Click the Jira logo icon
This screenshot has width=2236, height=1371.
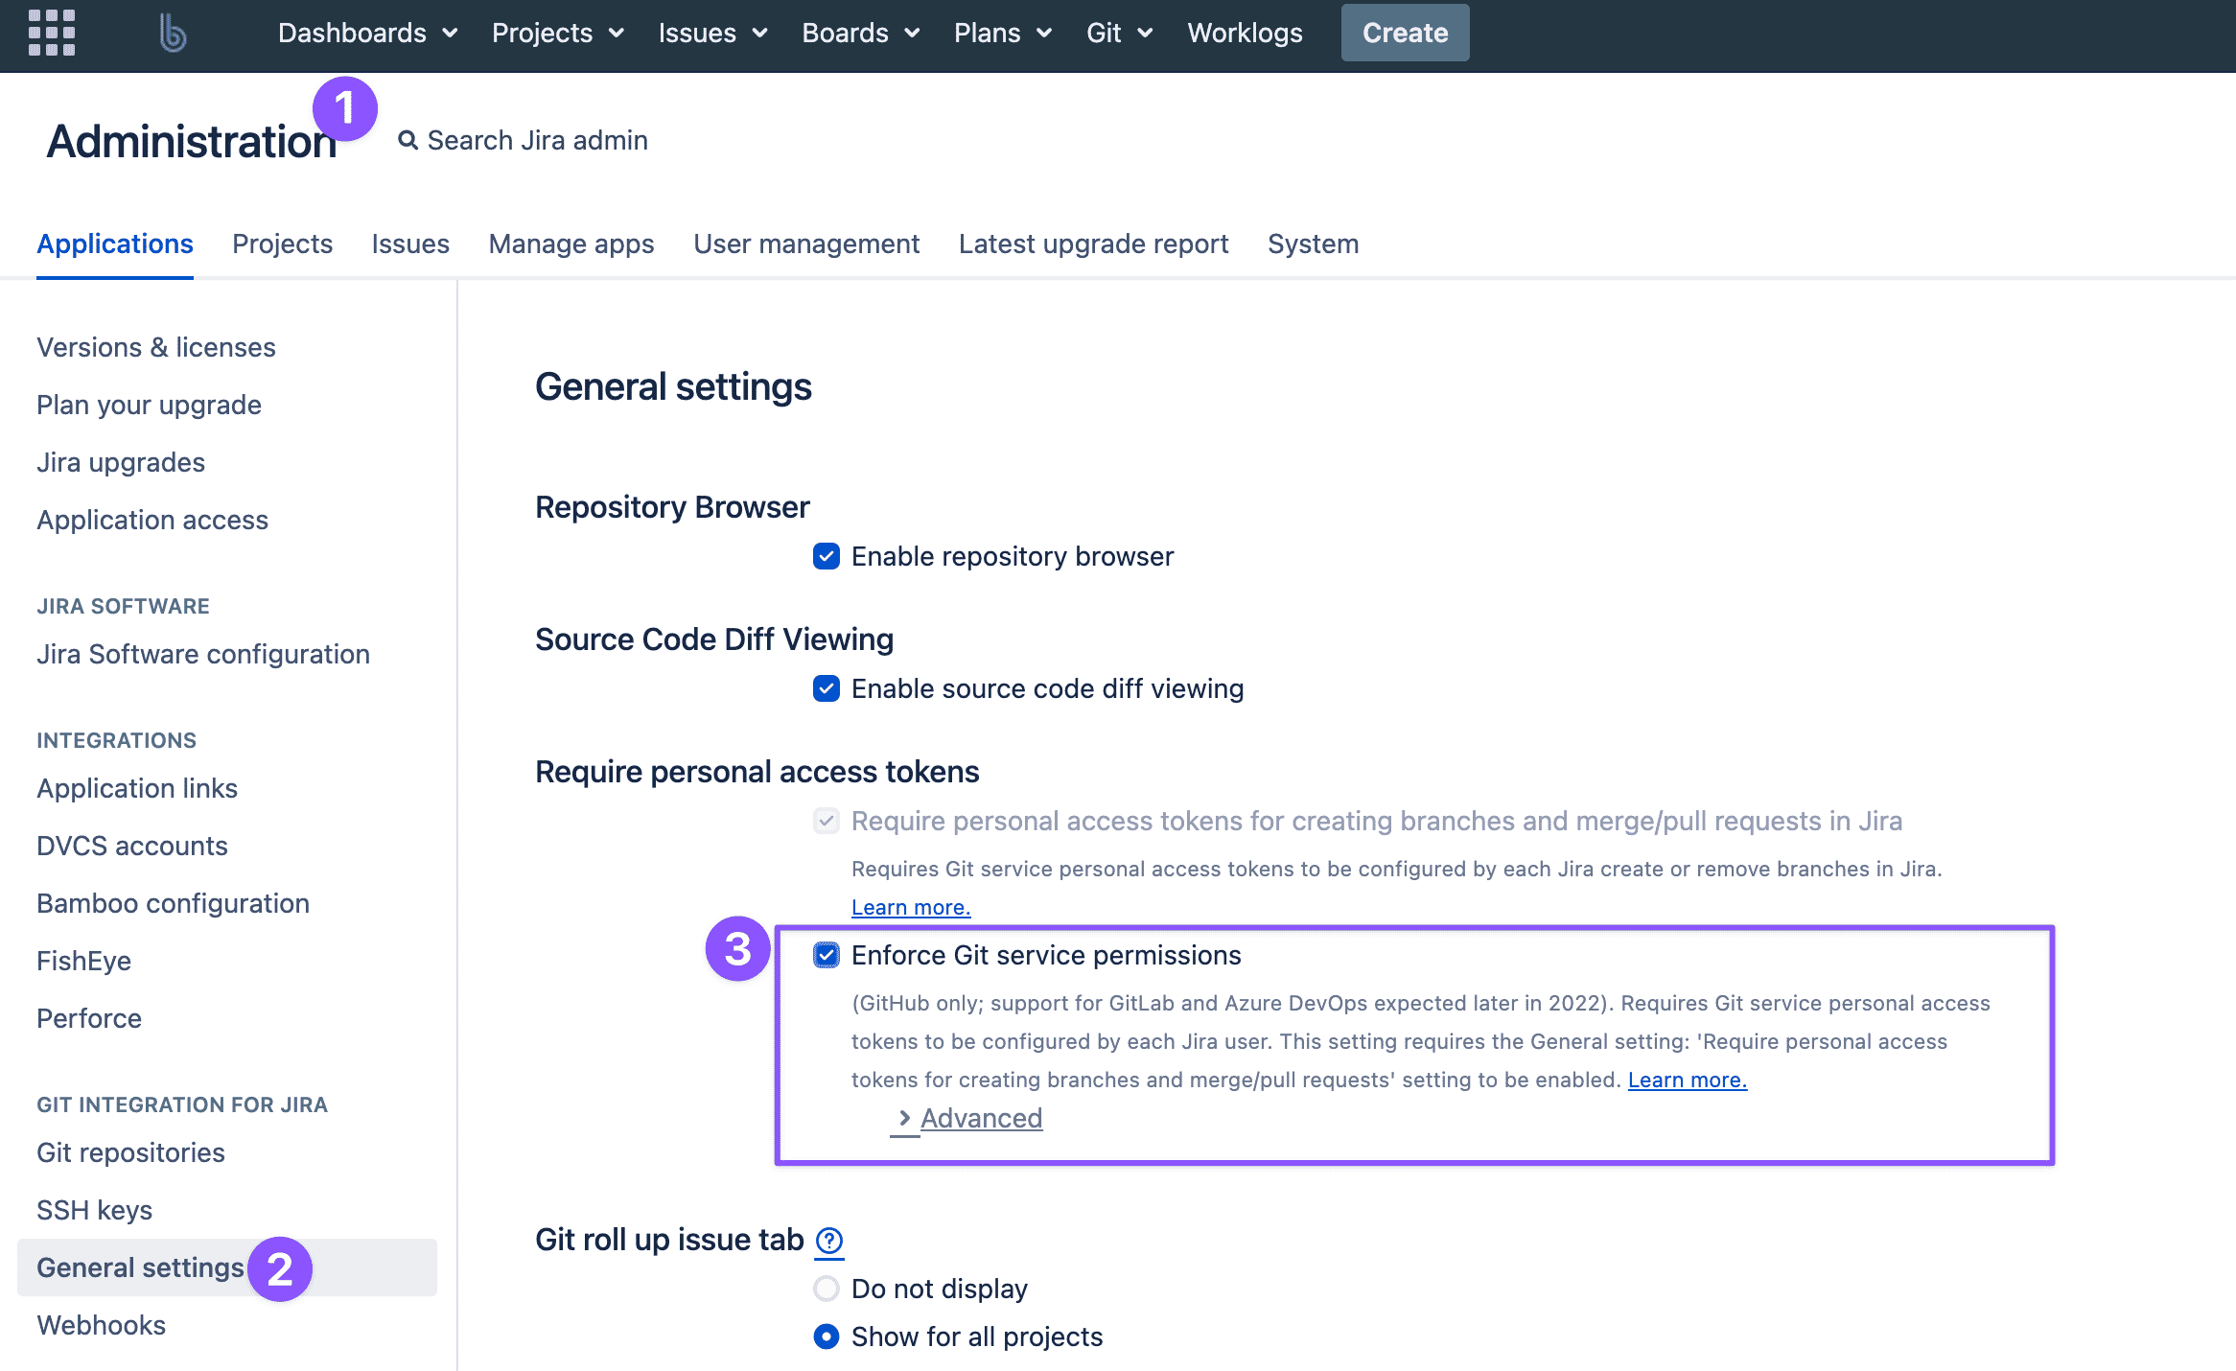173,33
